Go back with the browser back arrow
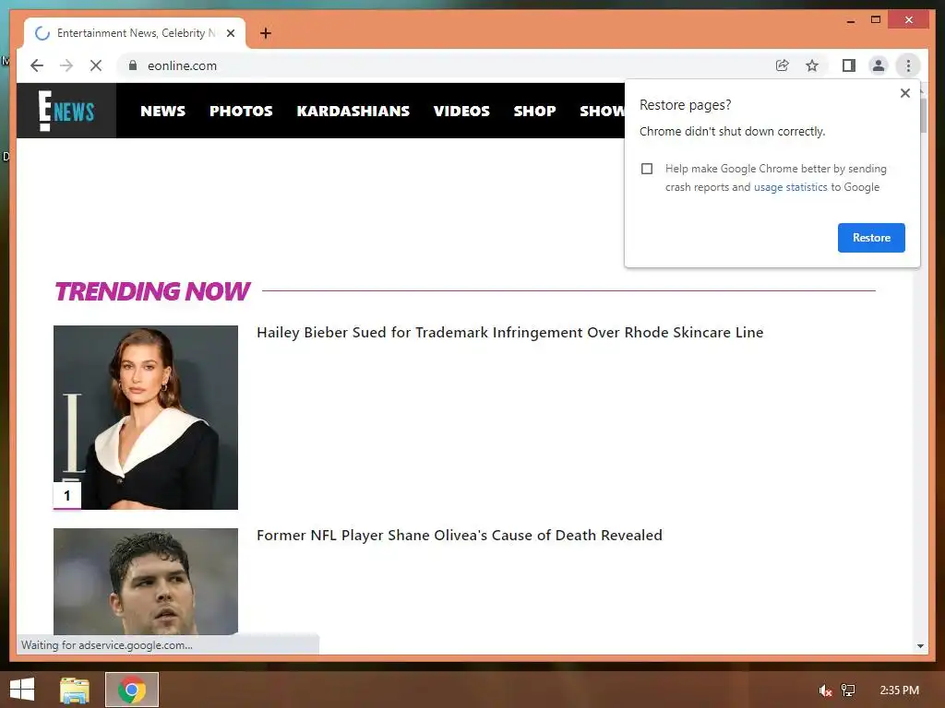Screen dimensions: 945x708 click(x=37, y=65)
